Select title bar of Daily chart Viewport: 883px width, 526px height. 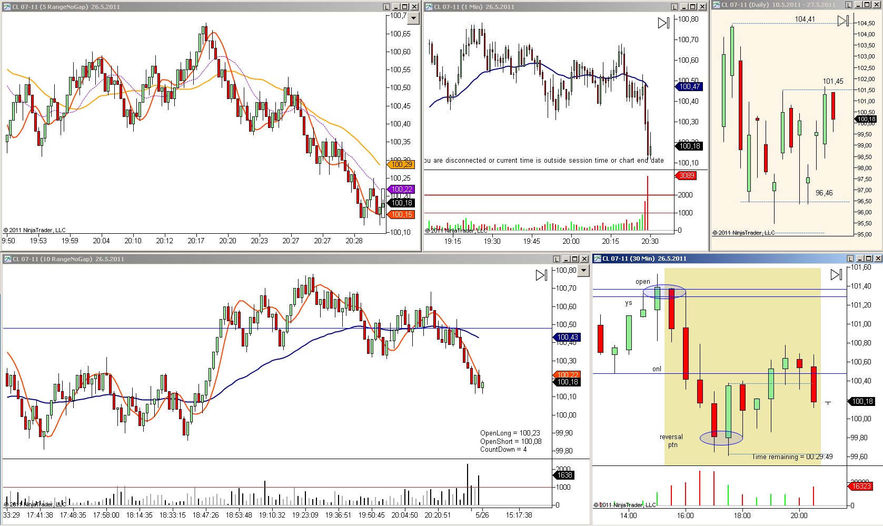[x=796, y=5]
